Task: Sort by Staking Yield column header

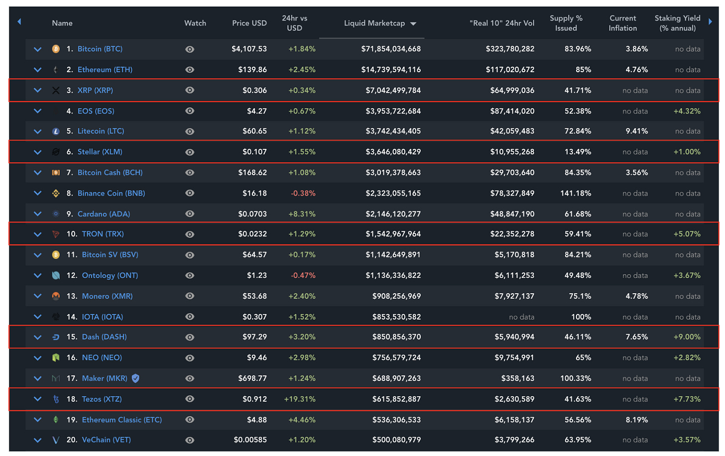Action: (x=677, y=23)
